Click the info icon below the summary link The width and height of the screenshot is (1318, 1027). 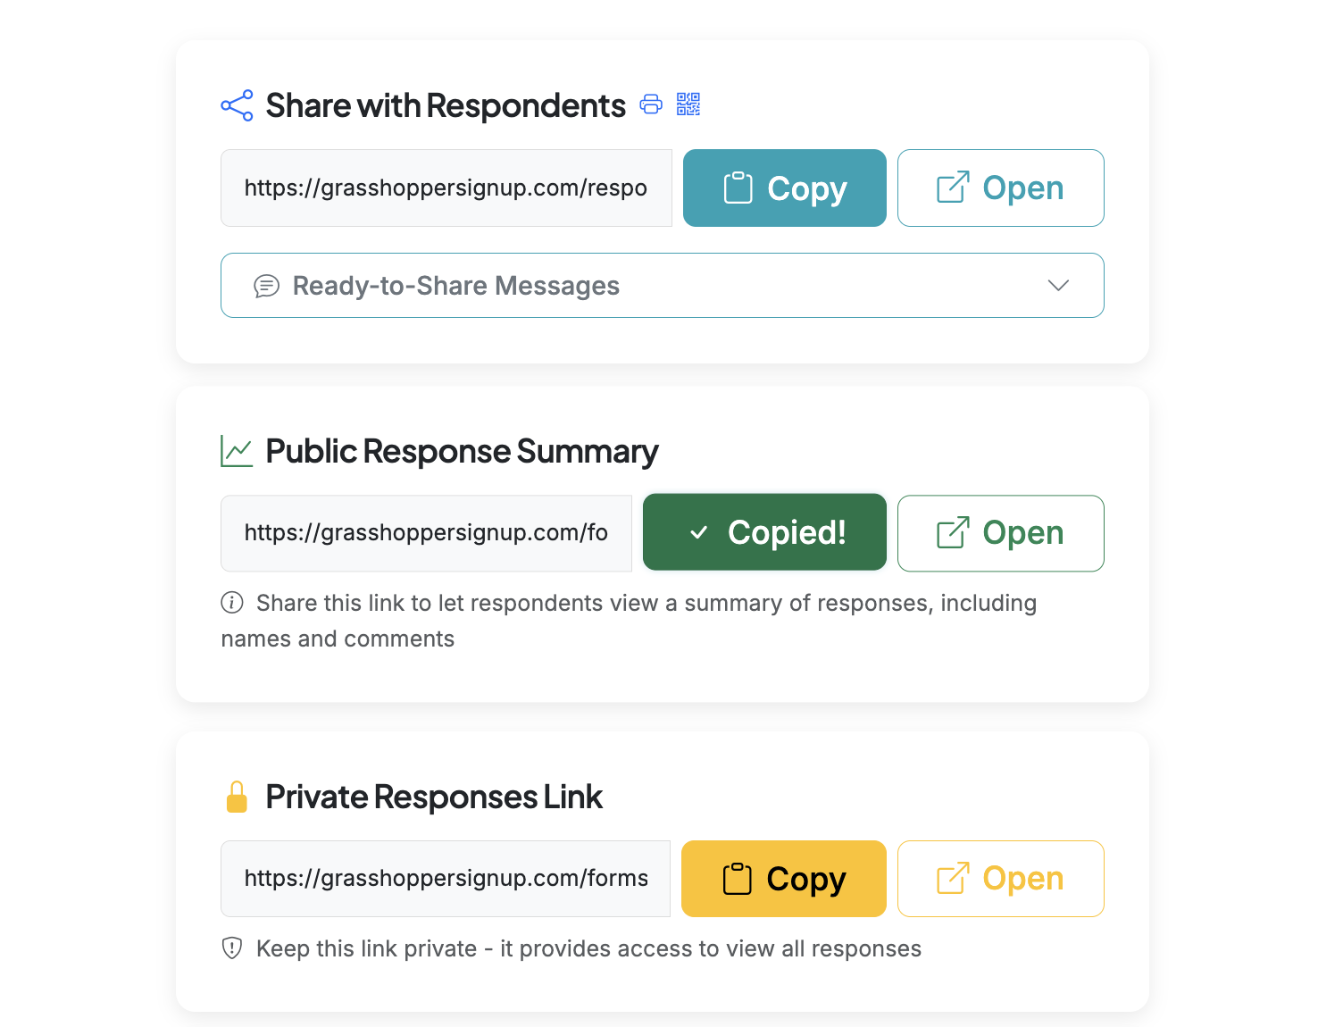[231, 602]
